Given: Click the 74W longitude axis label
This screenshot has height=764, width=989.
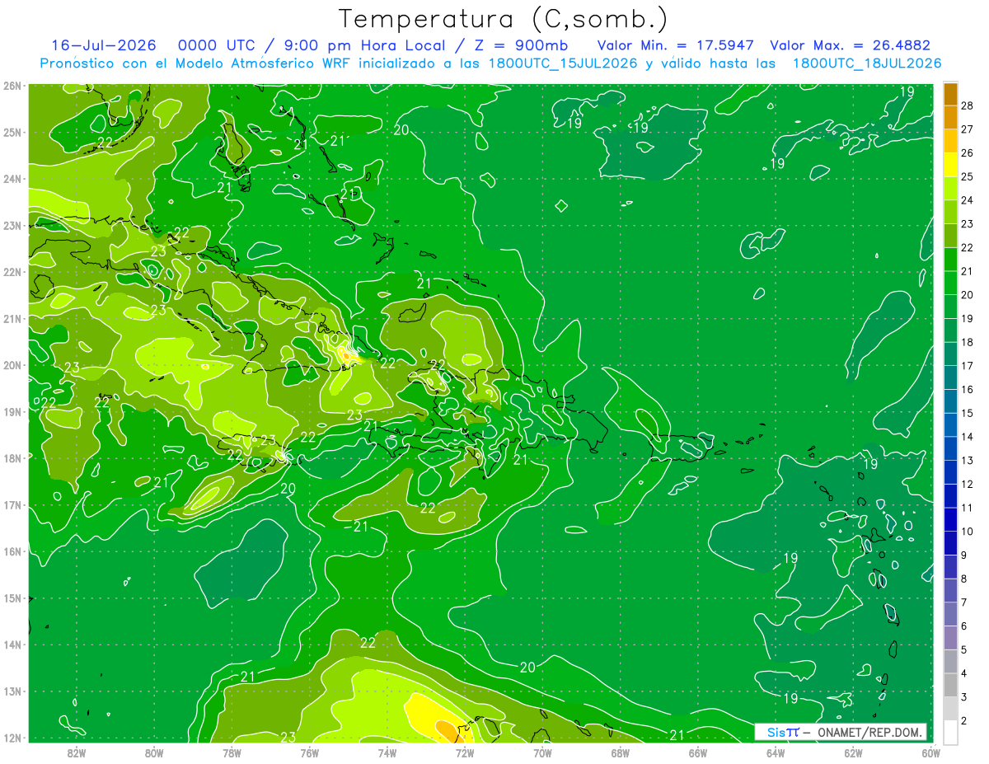Looking at the screenshot, I should [387, 752].
